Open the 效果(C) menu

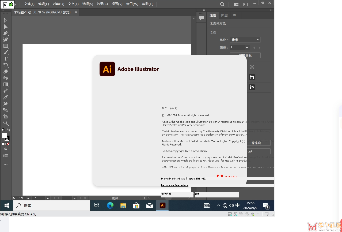tap(102, 4)
